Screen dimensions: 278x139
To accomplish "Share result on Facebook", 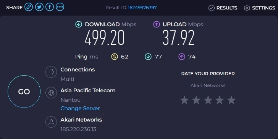I will coord(50,7).
